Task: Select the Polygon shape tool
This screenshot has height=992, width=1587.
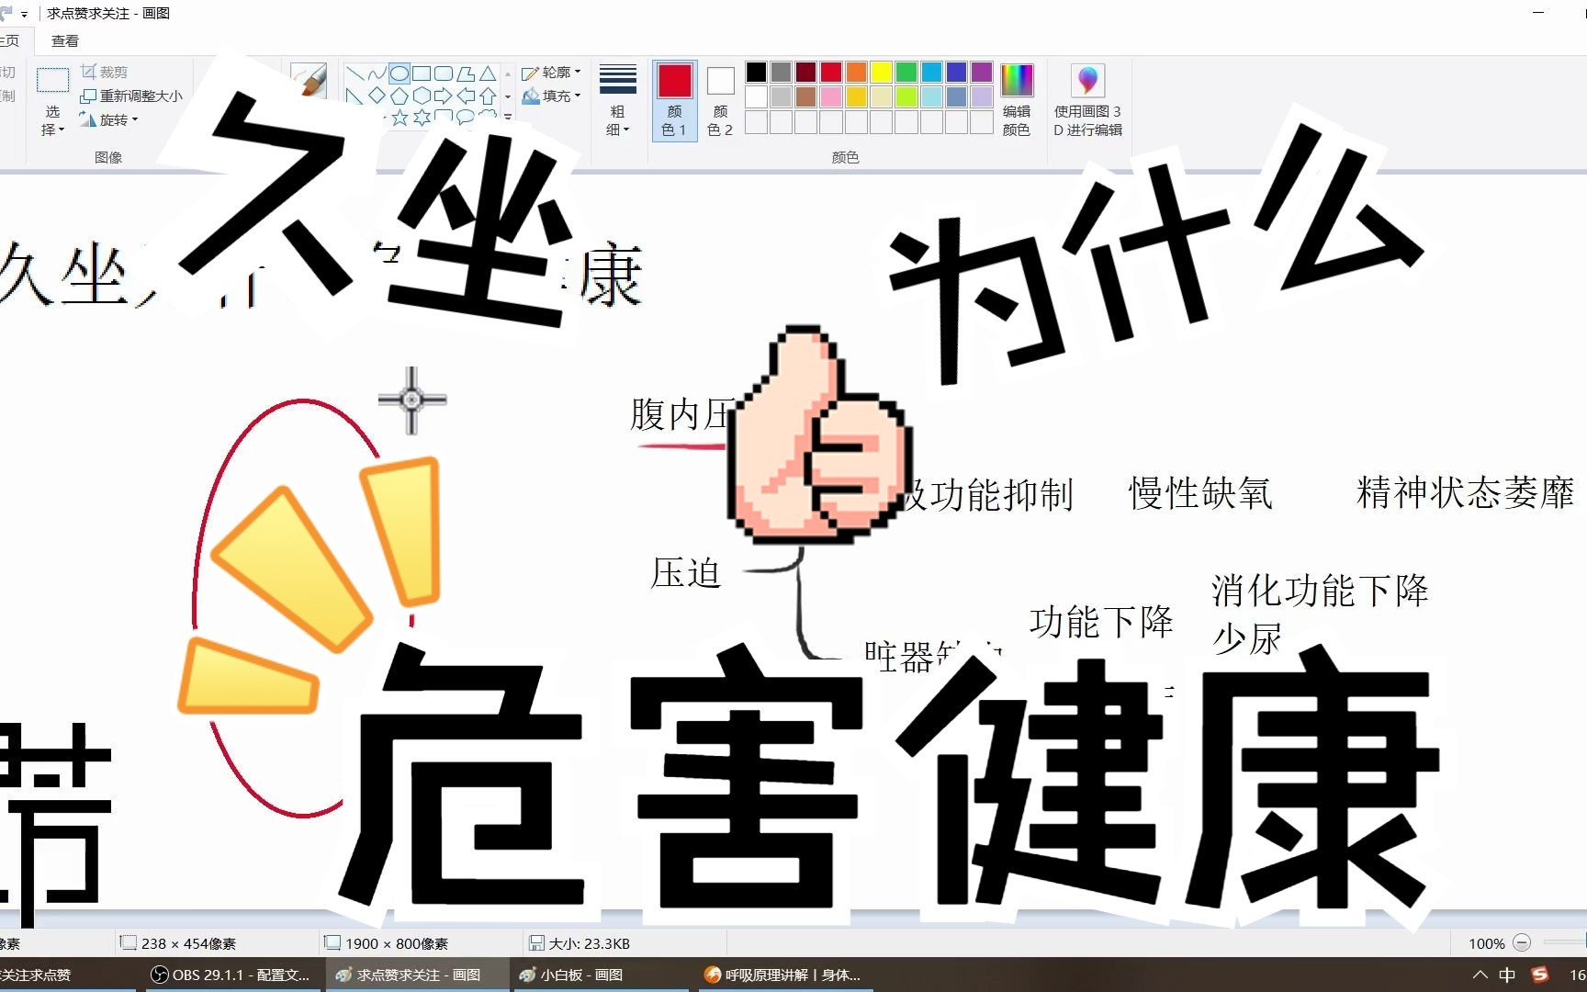Action: coord(466,73)
